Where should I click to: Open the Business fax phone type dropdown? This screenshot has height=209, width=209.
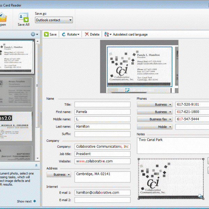click(x=155, y=119)
